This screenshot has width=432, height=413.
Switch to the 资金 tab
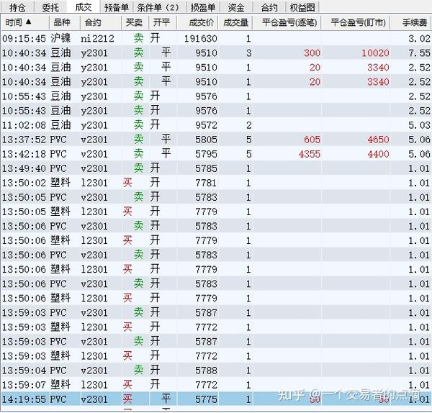click(x=236, y=6)
